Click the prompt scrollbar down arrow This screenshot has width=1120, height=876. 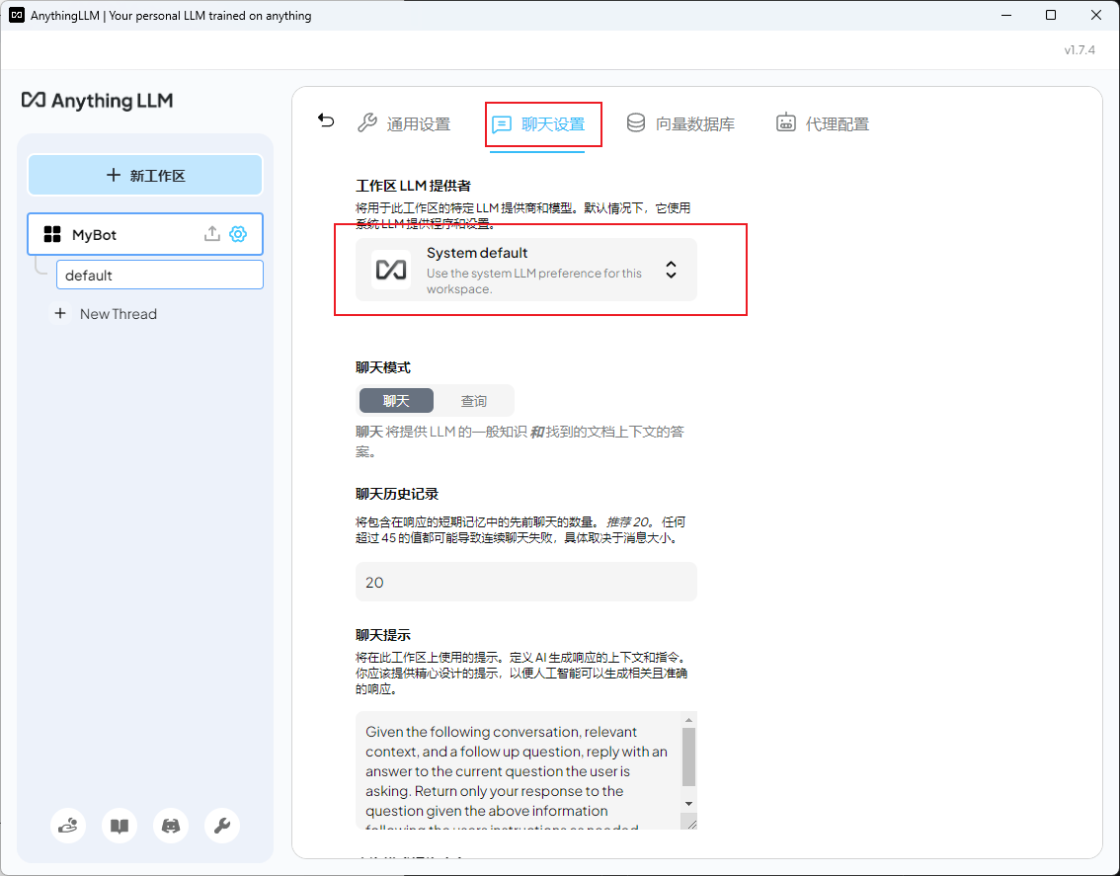tap(688, 804)
